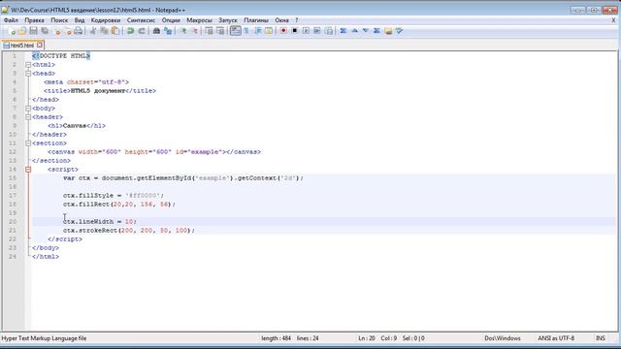Click the Print toolbar icon

(x=79, y=31)
